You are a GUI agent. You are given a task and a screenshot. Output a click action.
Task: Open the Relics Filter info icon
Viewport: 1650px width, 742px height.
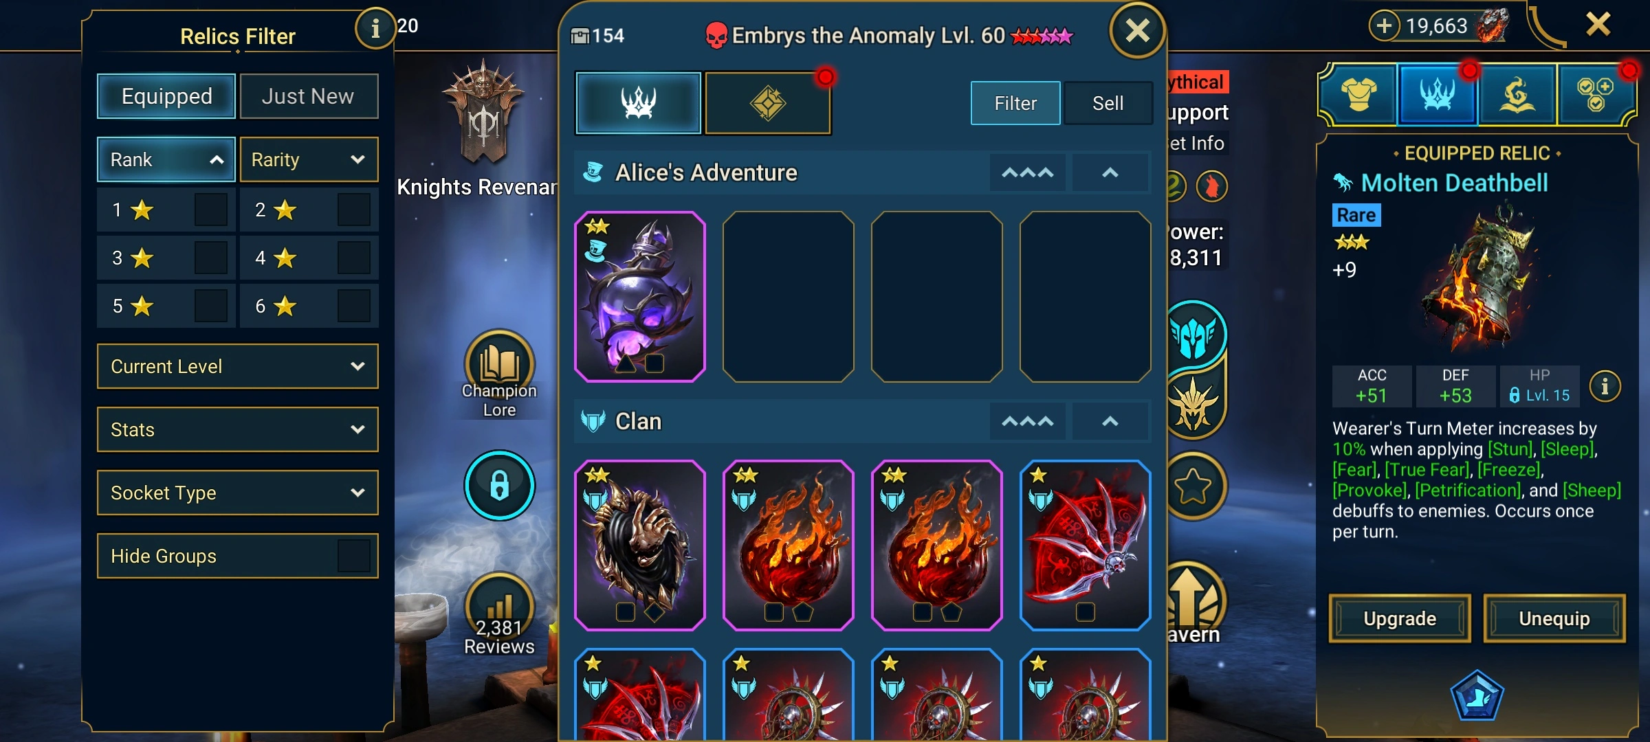click(x=375, y=28)
